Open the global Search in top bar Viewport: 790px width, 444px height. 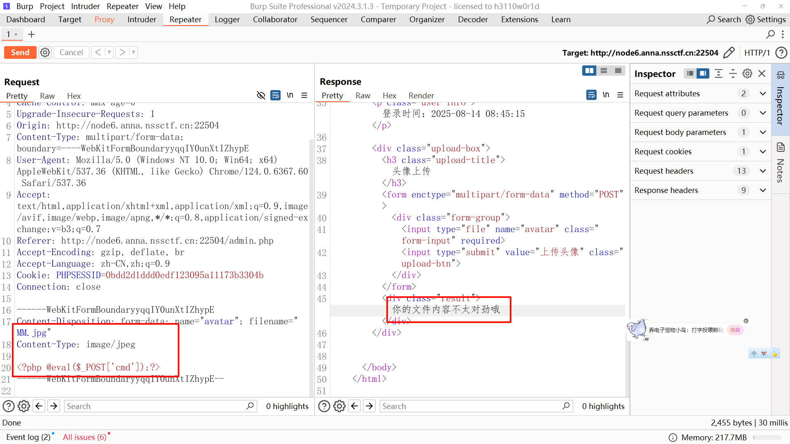point(724,19)
